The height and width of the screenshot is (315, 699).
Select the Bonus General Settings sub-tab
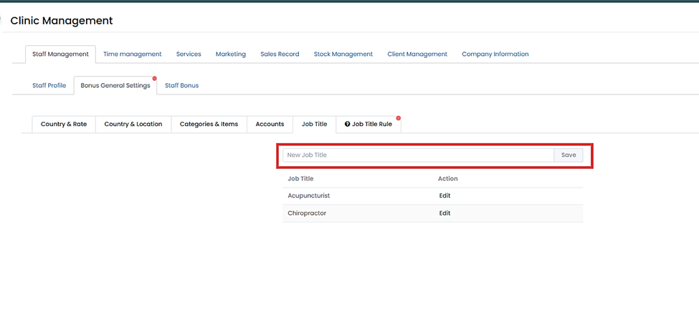115,86
